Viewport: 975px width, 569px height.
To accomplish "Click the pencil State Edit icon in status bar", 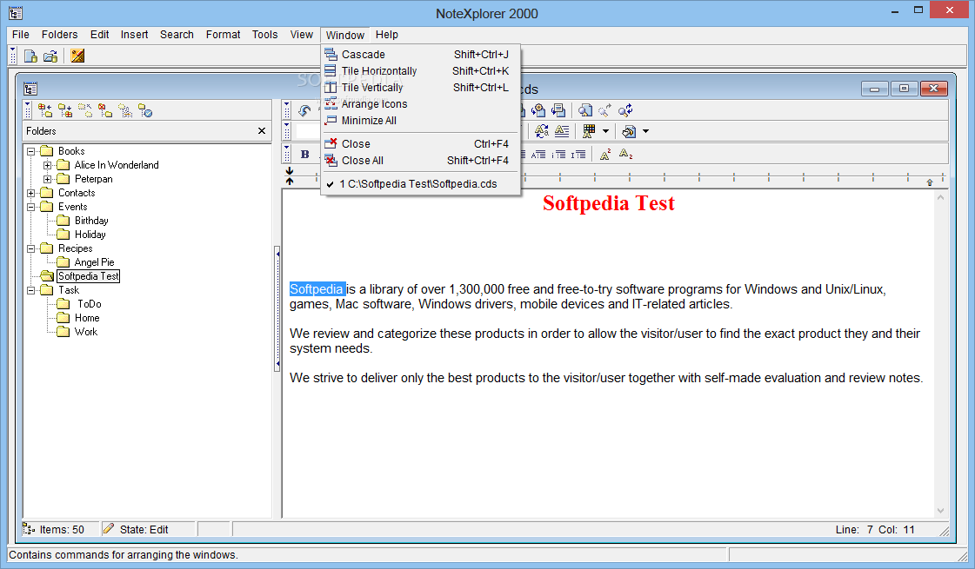I will coord(109,529).
